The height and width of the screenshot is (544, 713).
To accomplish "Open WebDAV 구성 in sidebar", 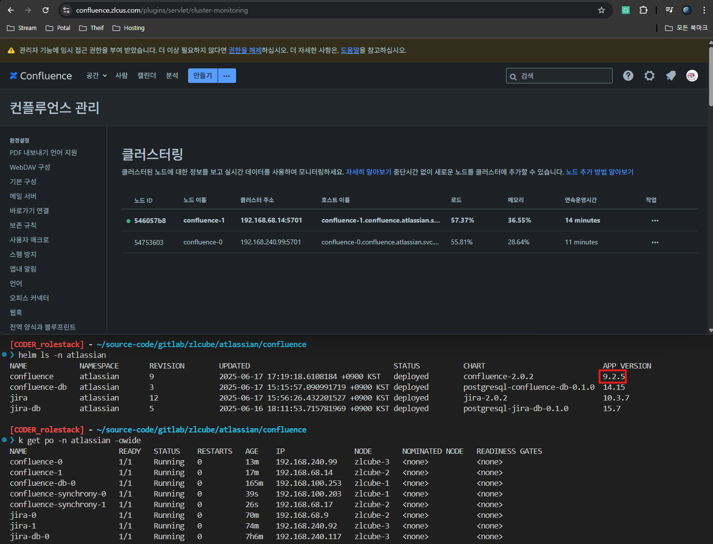I will pyautogui.click(x=30, y=167).
